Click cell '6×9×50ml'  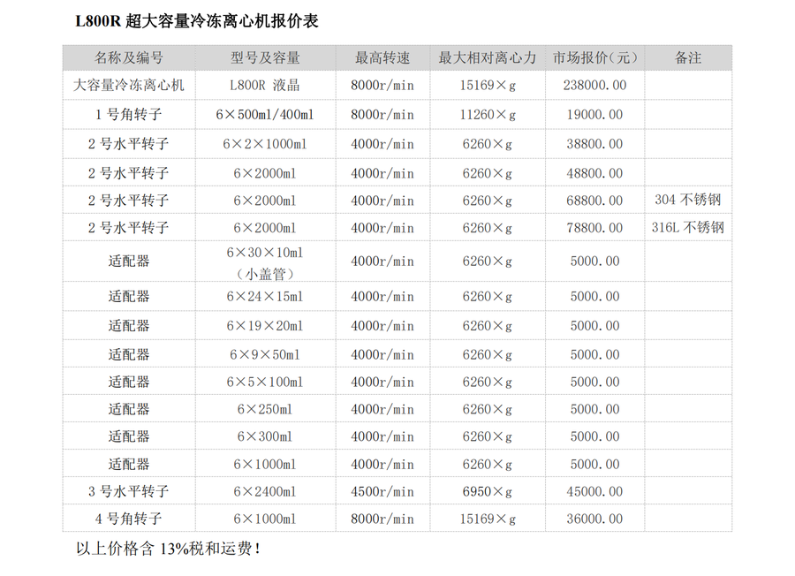tap(265, 354)
